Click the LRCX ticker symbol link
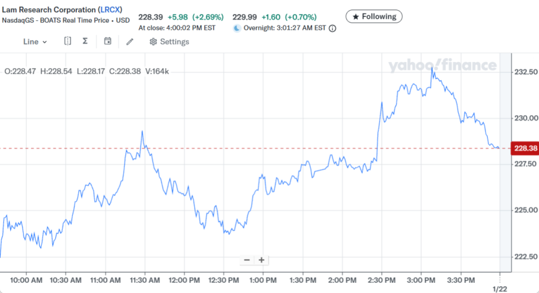 (110, 10)
